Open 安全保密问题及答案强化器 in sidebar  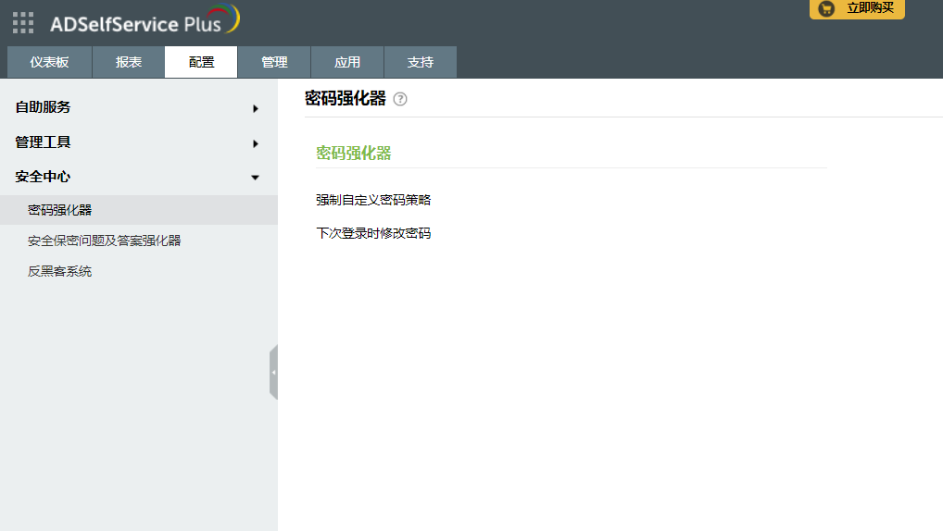[104, 241]
